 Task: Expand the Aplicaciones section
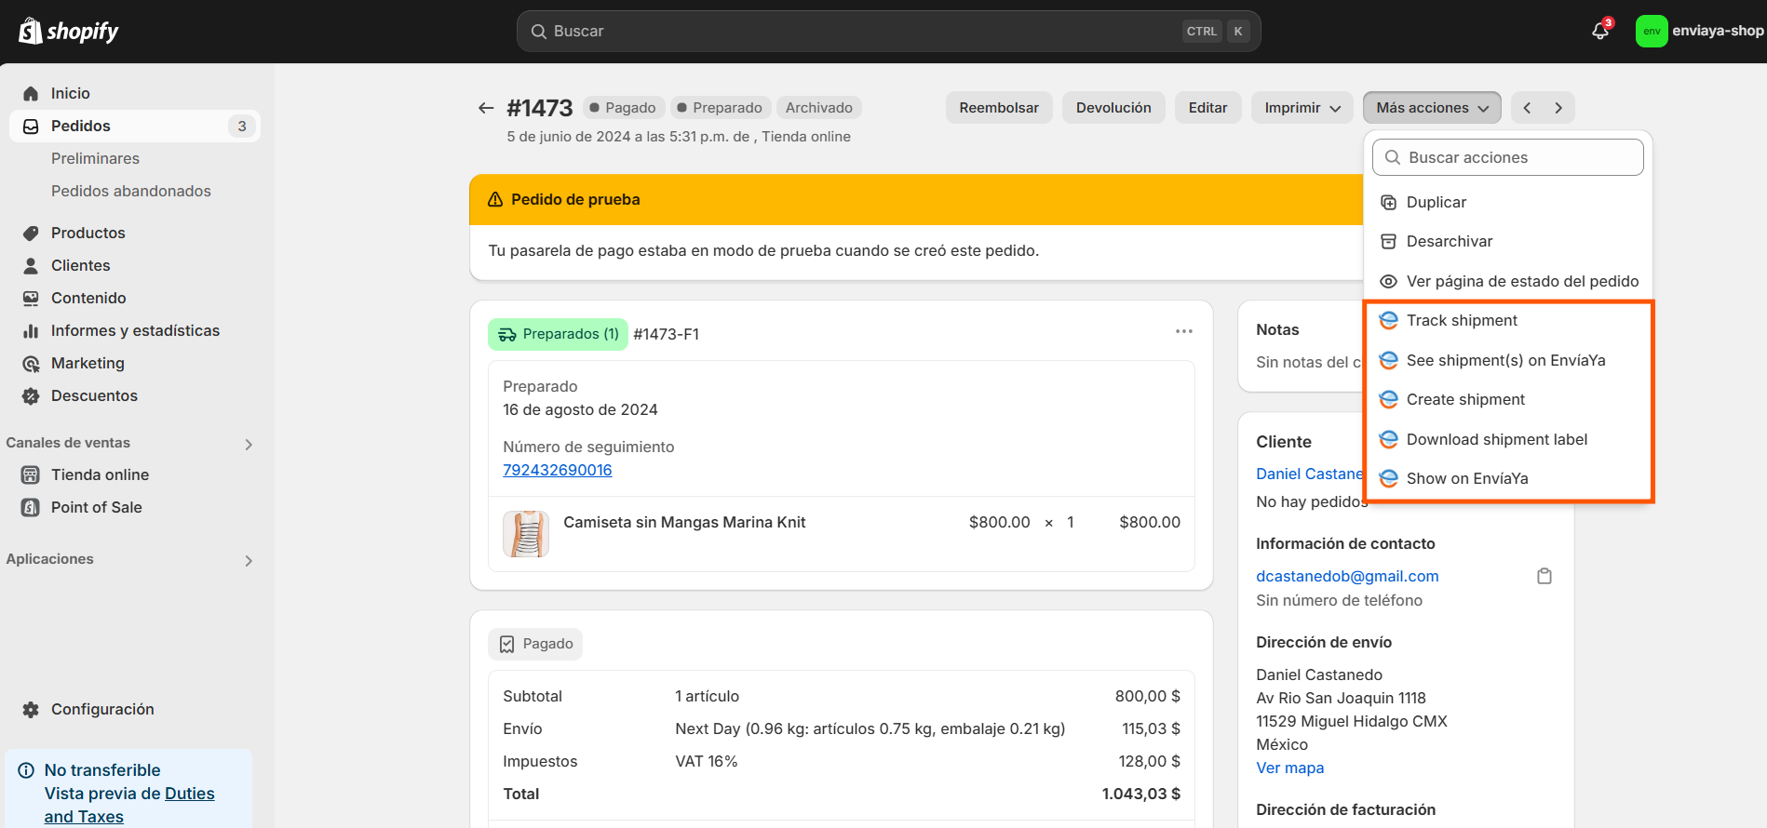(x=249, y=560)
